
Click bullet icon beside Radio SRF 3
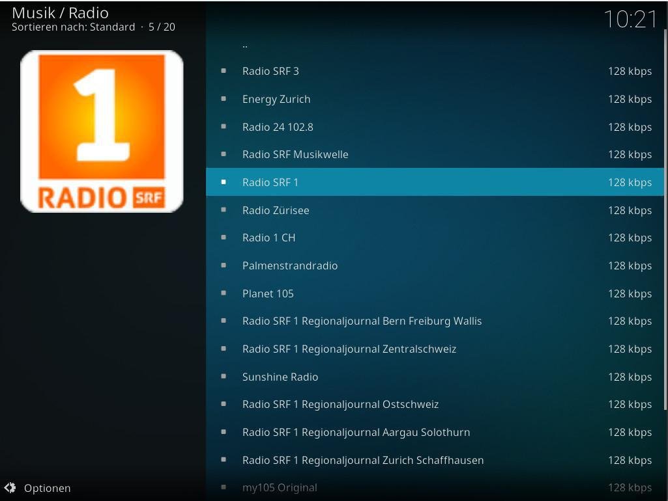coord(224,71)
